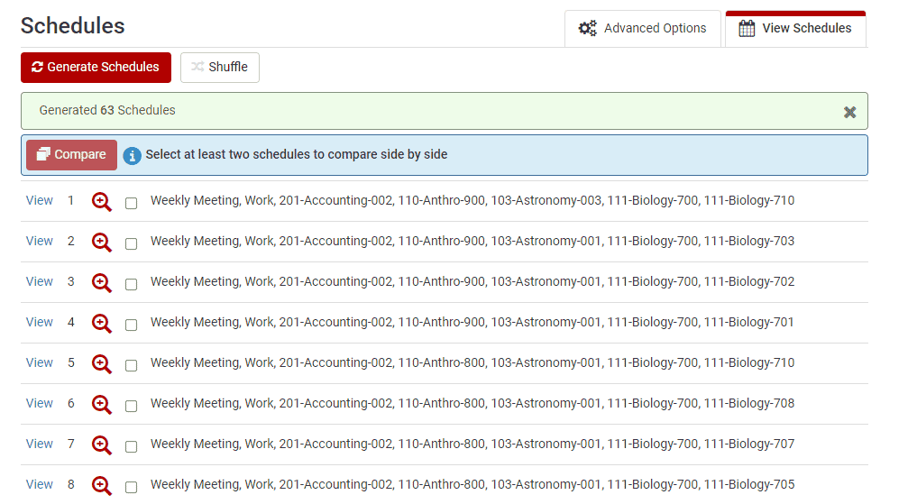Click the Shuffle button

pos(220,67)
